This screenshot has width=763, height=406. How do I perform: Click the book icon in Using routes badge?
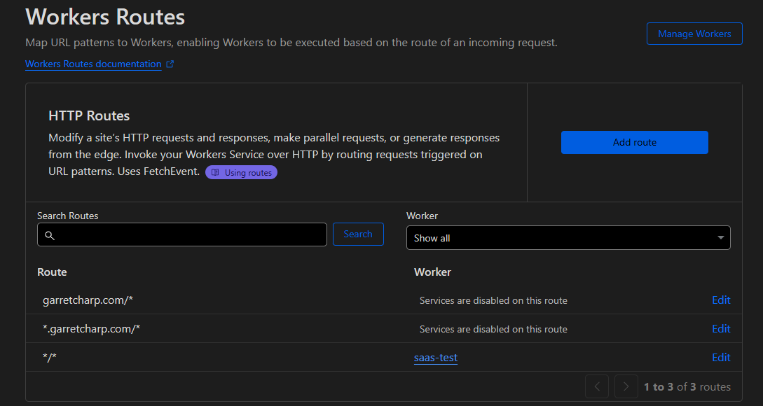(x=216, y=173)
